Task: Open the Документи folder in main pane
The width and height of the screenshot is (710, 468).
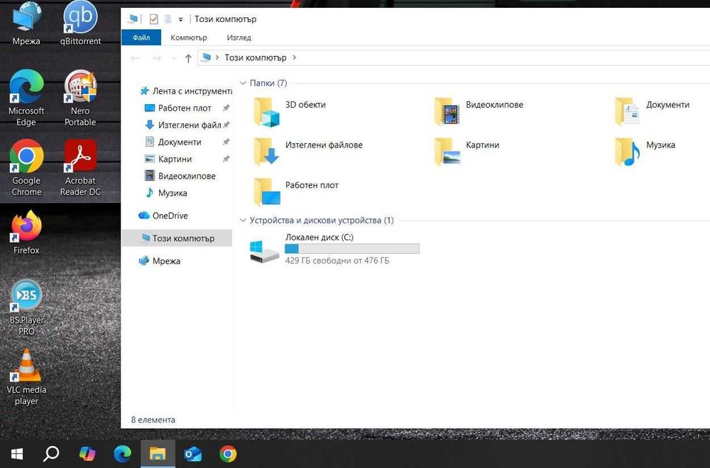Action: (652, 112)
